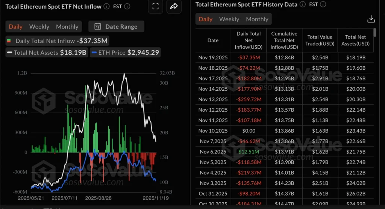Open the Date Range picker
The width and height of the screenshot is (385, 209).
pyautogui.click(x=117, y=27)
